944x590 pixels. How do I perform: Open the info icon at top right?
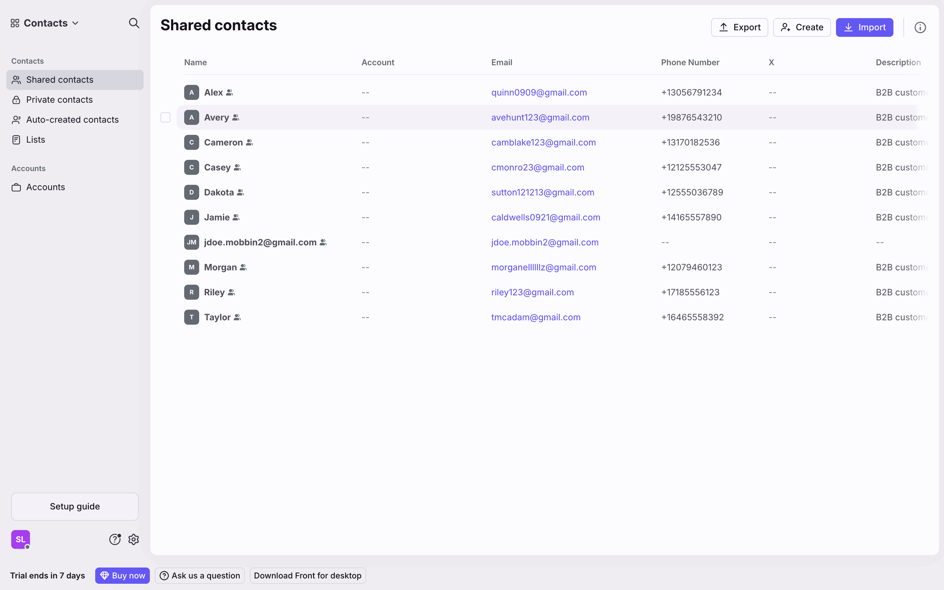[x=920, y=27]
